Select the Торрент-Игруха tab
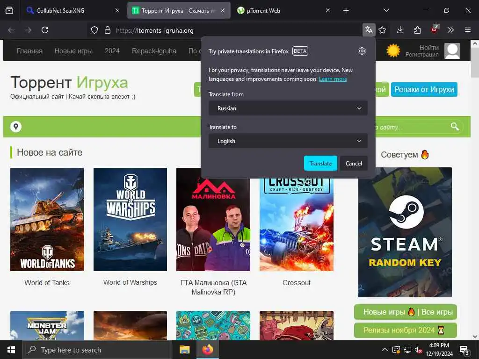The height and width of the screenshot is (359, 479). (x=179, y=10)
